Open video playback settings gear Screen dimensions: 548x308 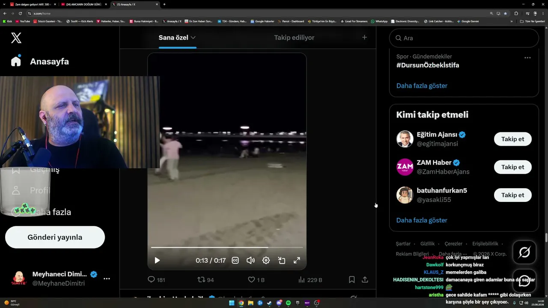[x=266, y=260]
